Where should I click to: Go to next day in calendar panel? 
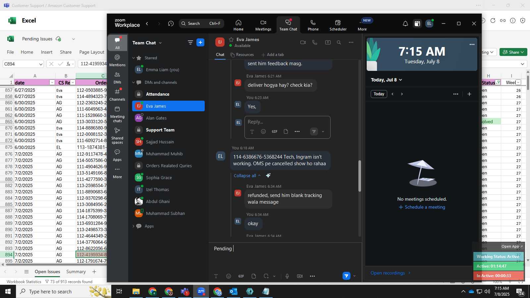click(x=402, y=94)
